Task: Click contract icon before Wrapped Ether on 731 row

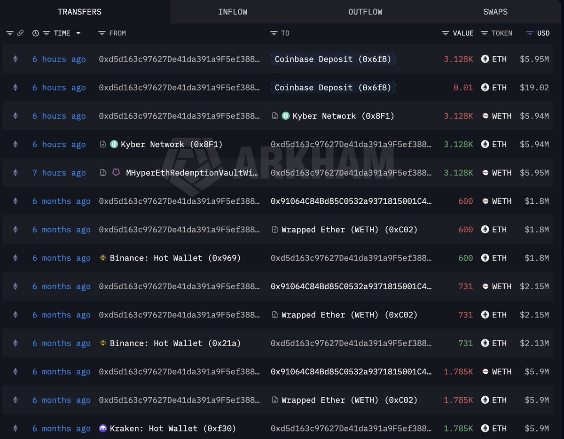Action: pyautogui.click(x=275, y=315)
